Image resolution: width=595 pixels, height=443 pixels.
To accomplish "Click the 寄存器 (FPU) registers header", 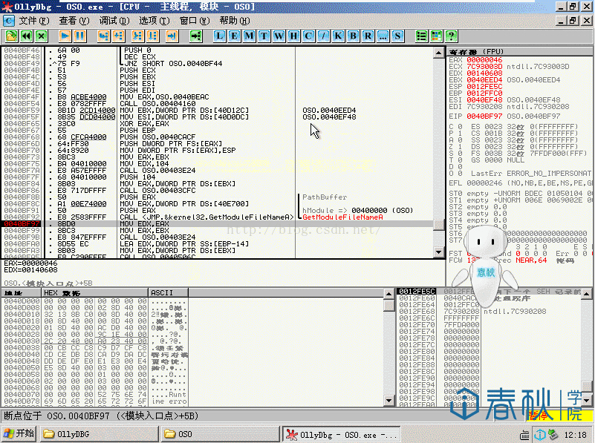I will 477,51.
